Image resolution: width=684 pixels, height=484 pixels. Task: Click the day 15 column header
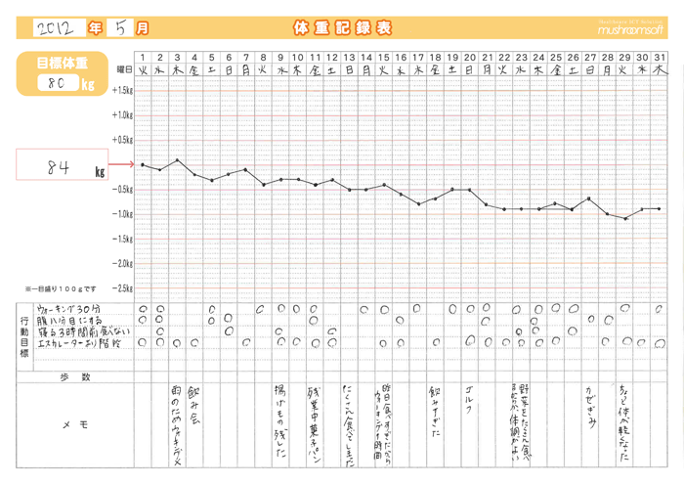click(x=383, y=57)
